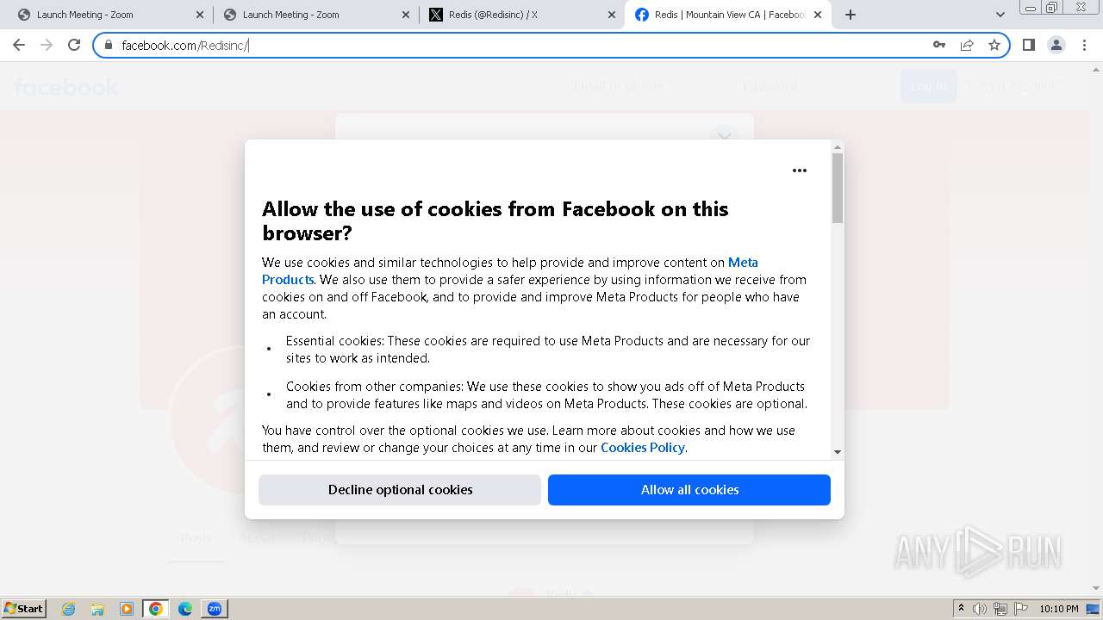Switch to first Launch Meeting Zoom tab

point(103,15)
